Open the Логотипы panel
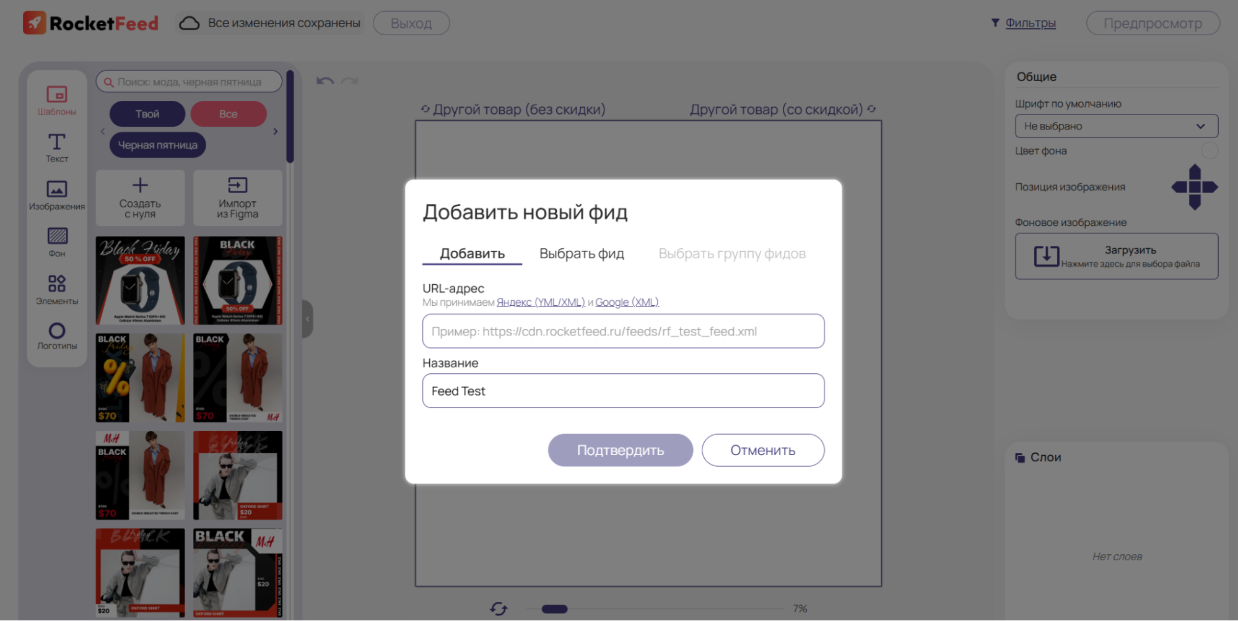The image size is (1238, 621). [x=57, y=335]
